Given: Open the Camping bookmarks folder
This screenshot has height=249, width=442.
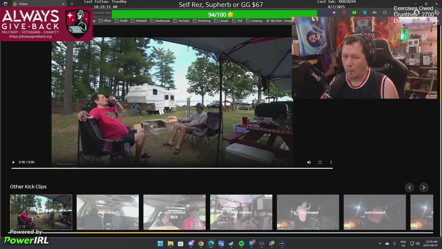Looking at the screenshot, I should pos(254,21).
